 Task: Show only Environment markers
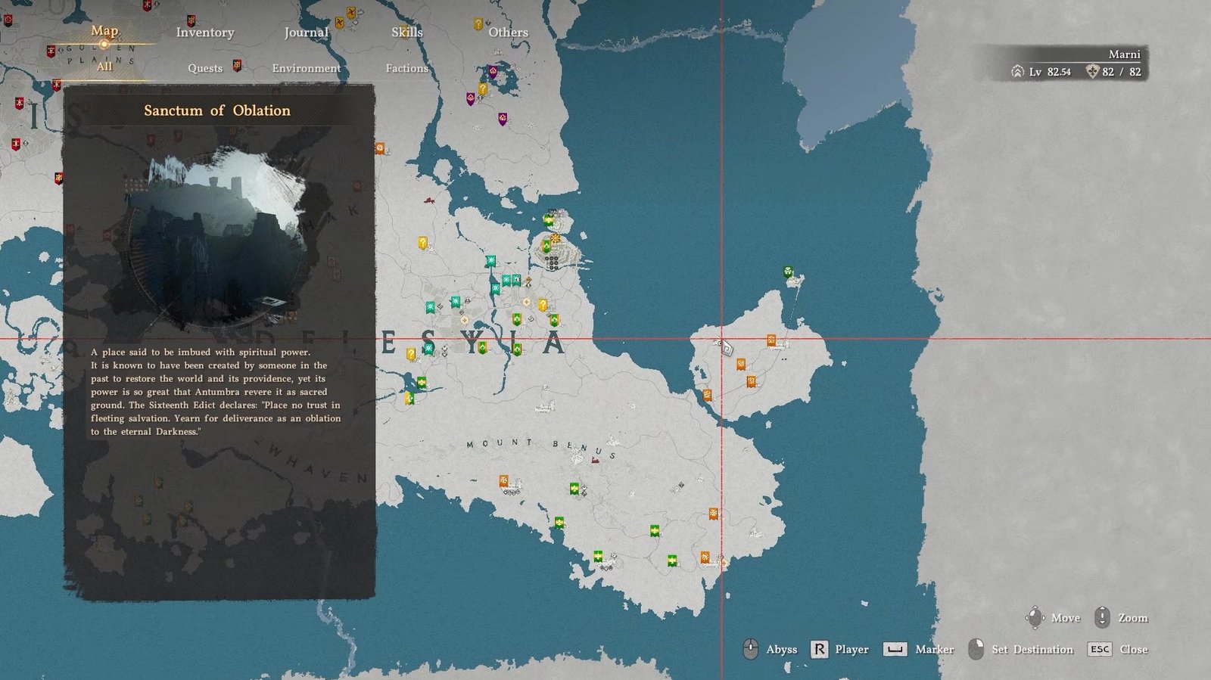(306, 68)
